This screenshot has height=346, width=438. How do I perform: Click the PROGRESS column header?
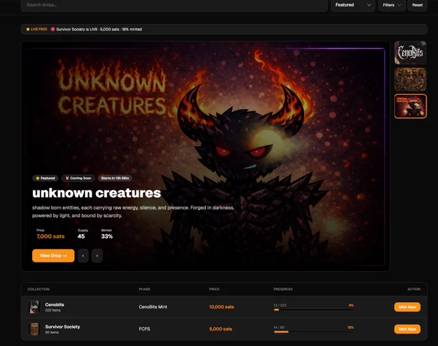283,289
